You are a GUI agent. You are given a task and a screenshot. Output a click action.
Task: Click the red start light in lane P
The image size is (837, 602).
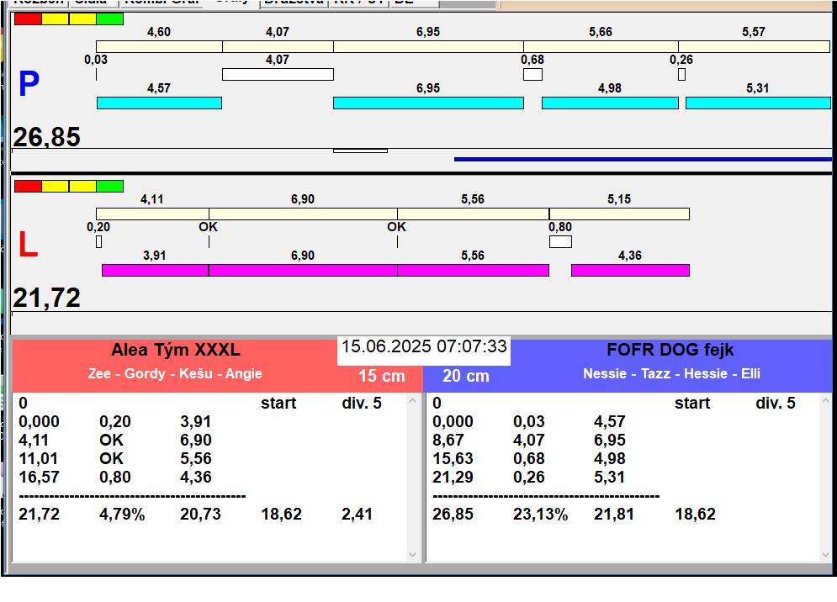coord(28,18)
